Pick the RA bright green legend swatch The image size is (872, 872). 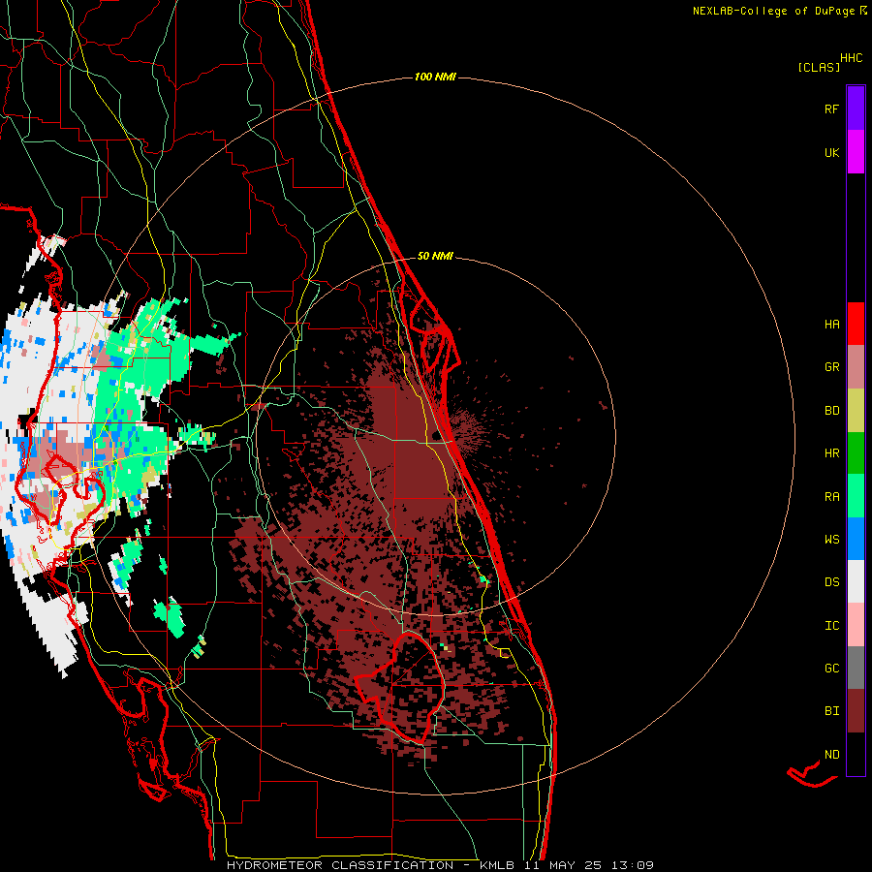pyautogui.click(x=856, y=496)
